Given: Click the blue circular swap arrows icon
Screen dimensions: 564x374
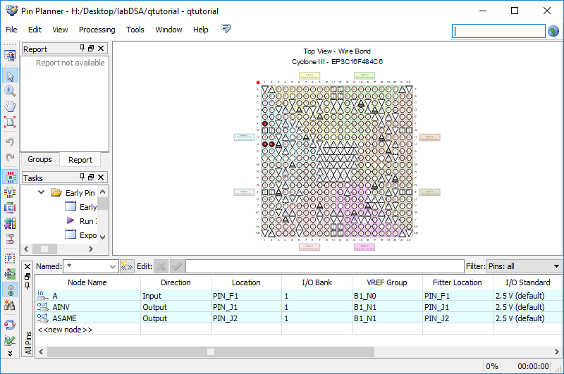Looking at the screenshot, I should (10, 325).
